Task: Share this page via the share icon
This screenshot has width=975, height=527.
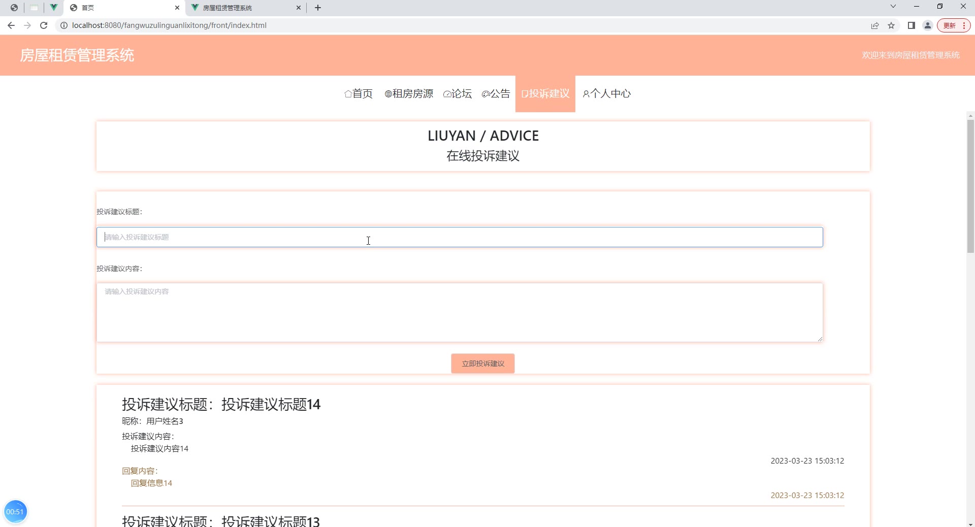Action: (875, 25)
